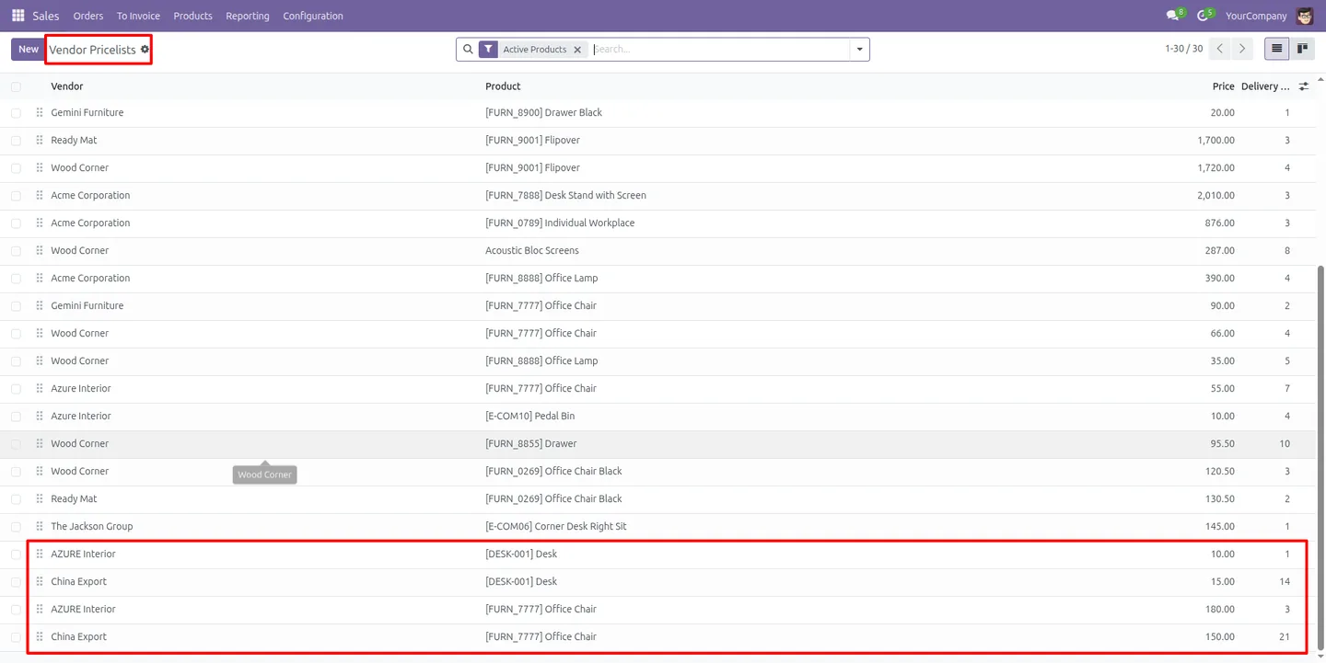
Task: Click the user avatar icon
Action: coord(1305,16)
